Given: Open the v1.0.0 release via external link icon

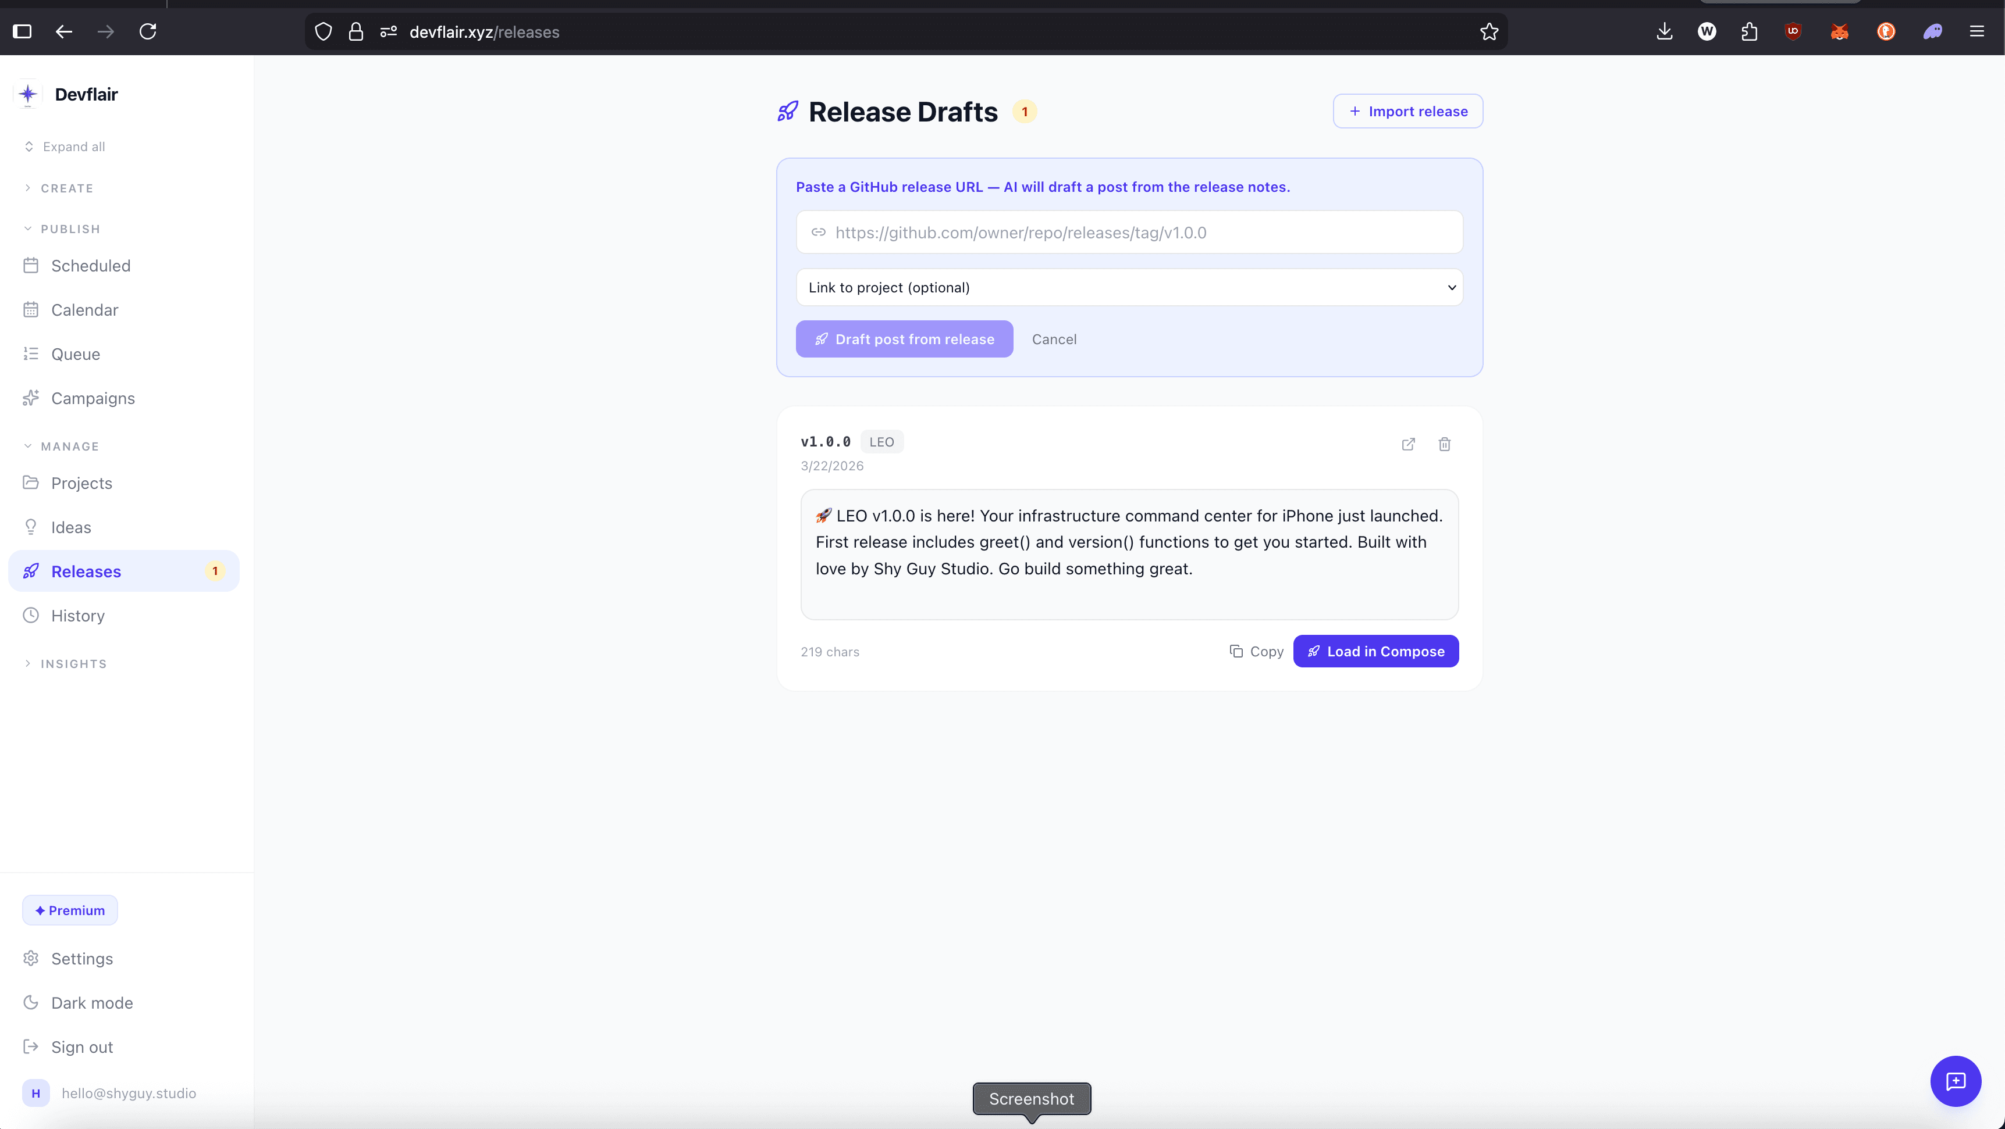Looking at the screenshot, I should (x=1408, y=444).
